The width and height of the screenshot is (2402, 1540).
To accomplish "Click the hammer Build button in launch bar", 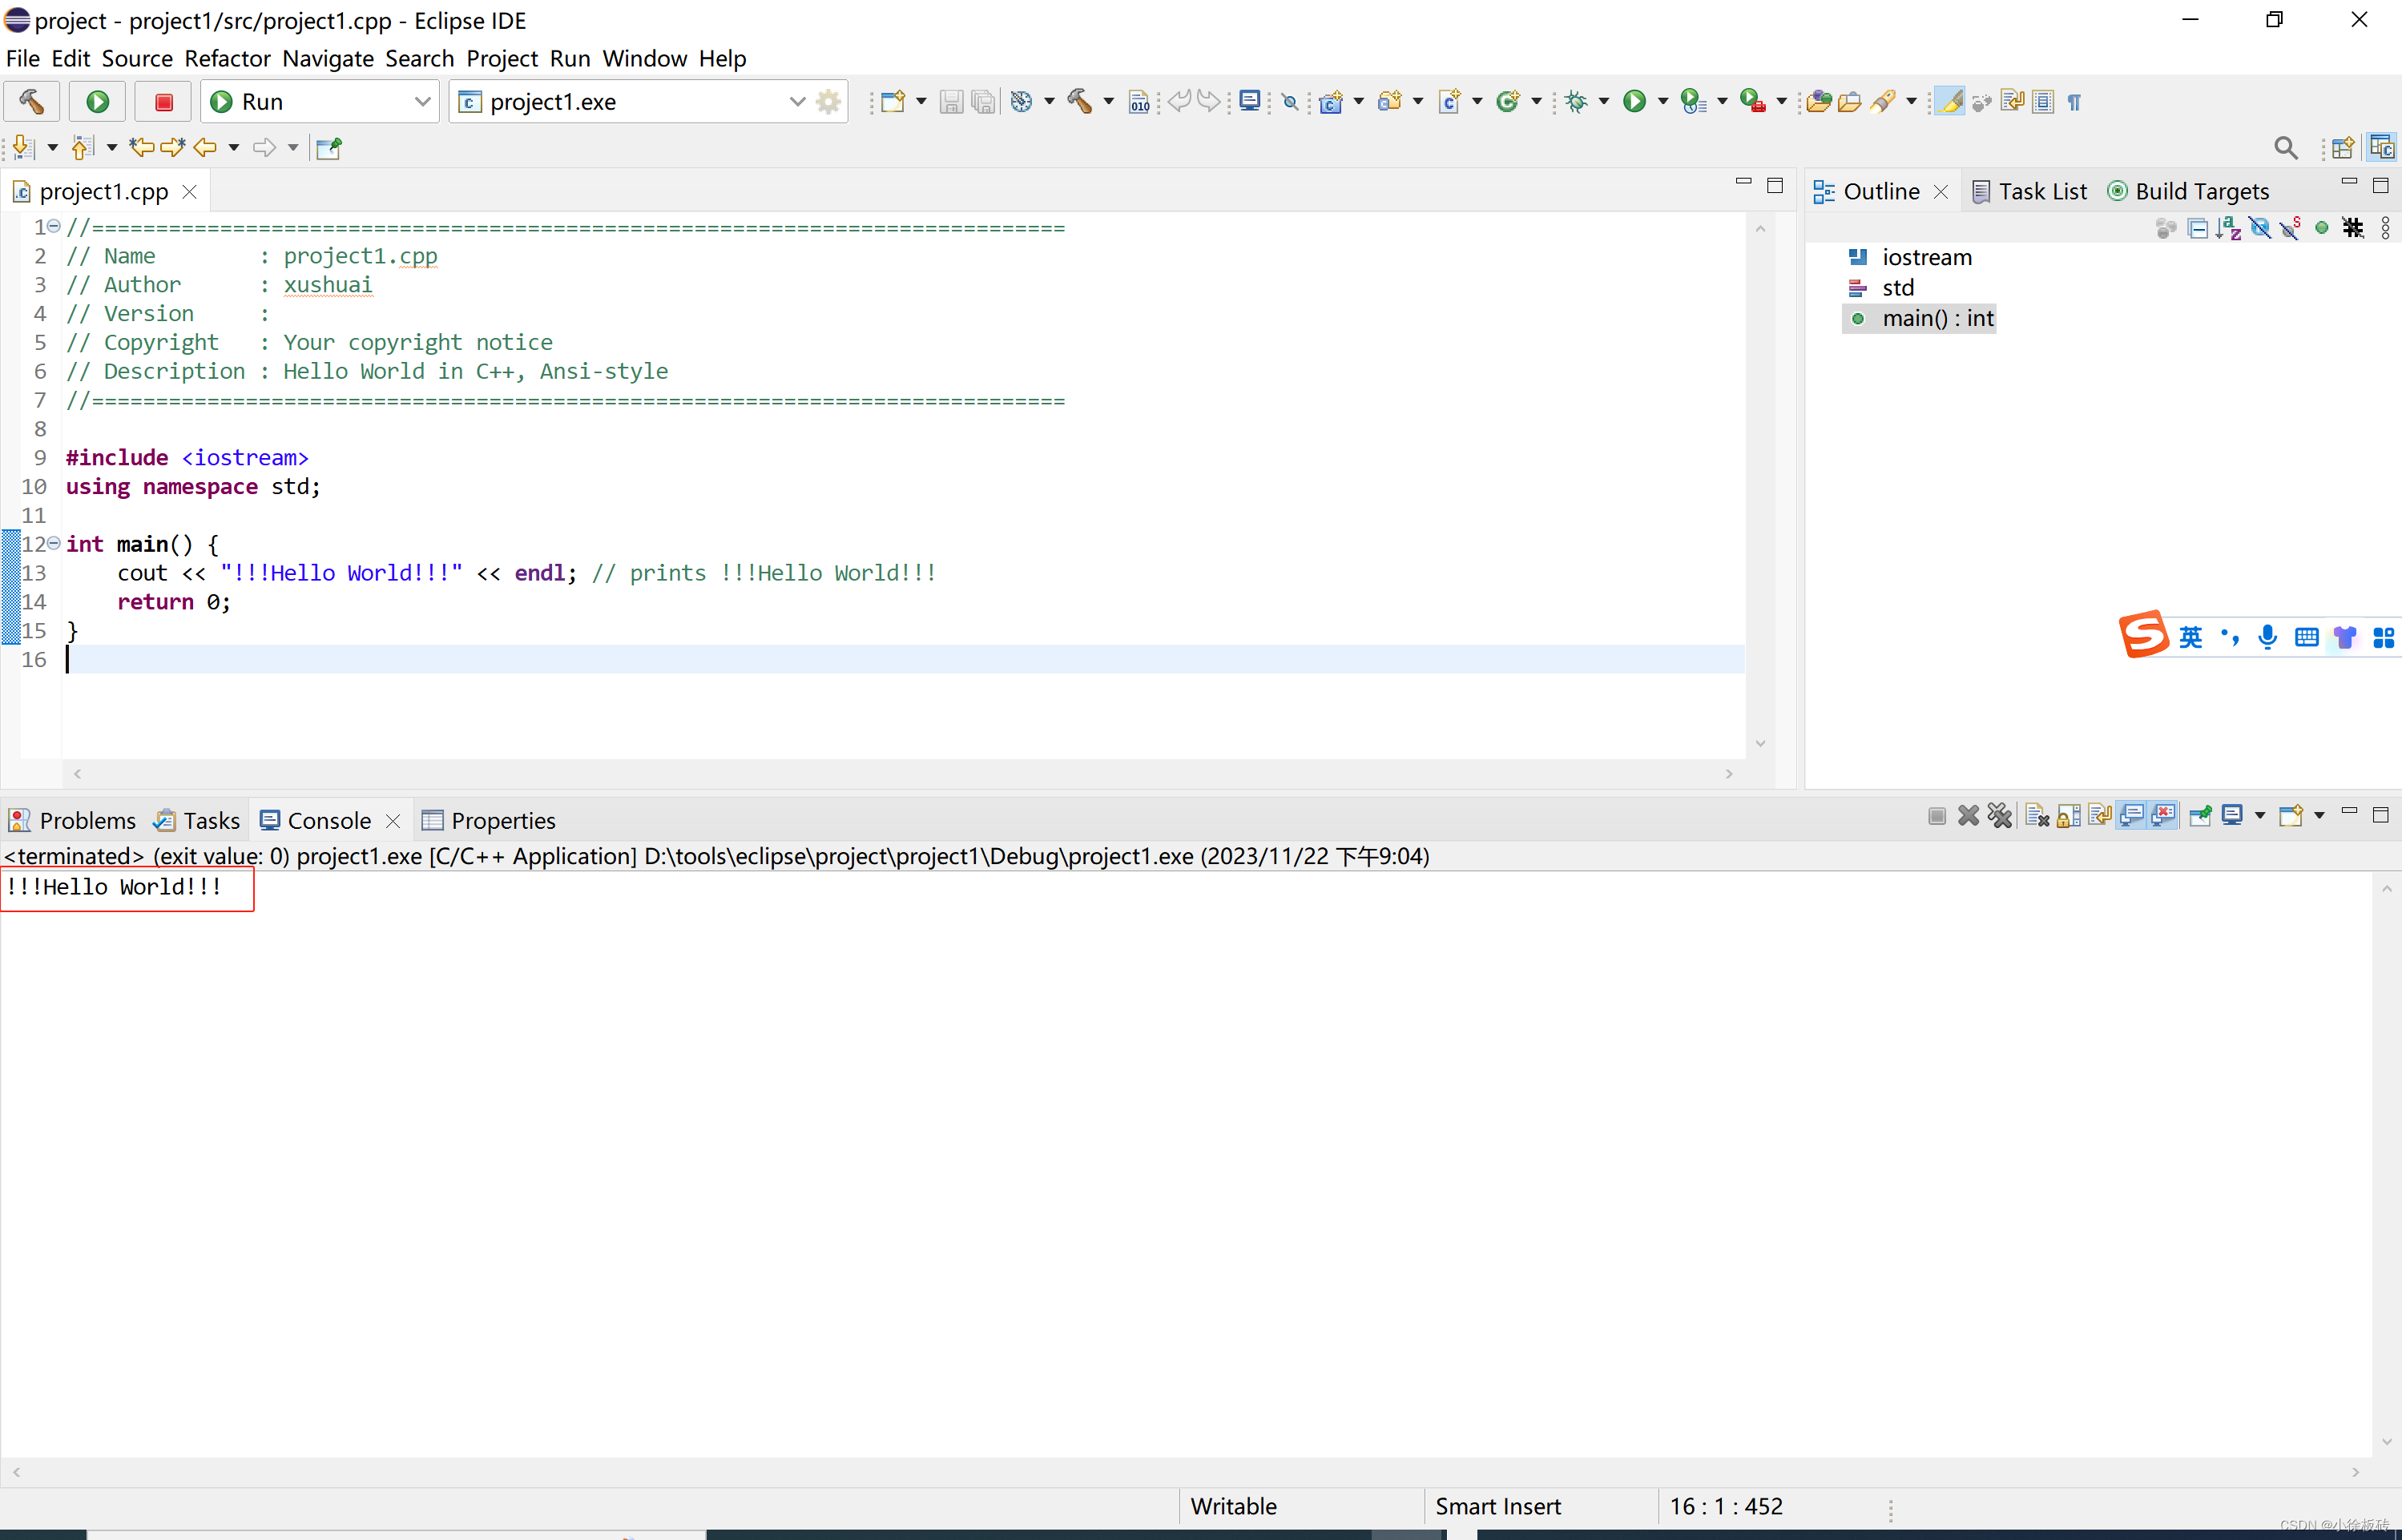I will tap(31, 102).
